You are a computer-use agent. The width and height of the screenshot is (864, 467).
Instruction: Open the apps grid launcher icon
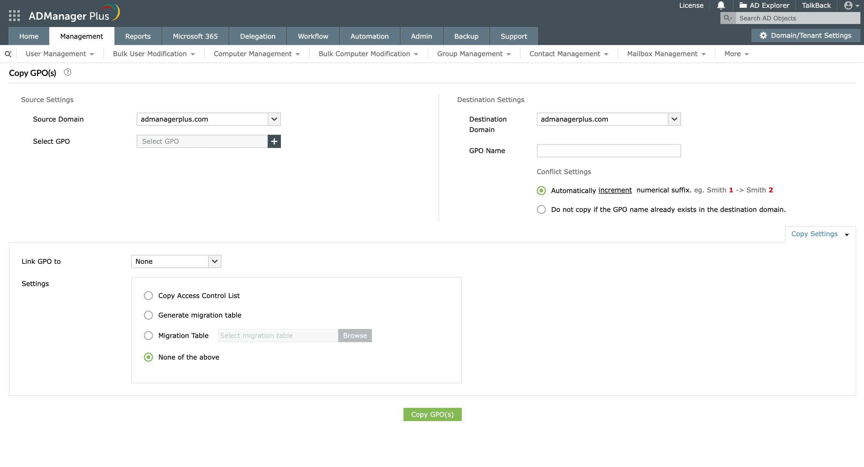click(x=14, y=15)
